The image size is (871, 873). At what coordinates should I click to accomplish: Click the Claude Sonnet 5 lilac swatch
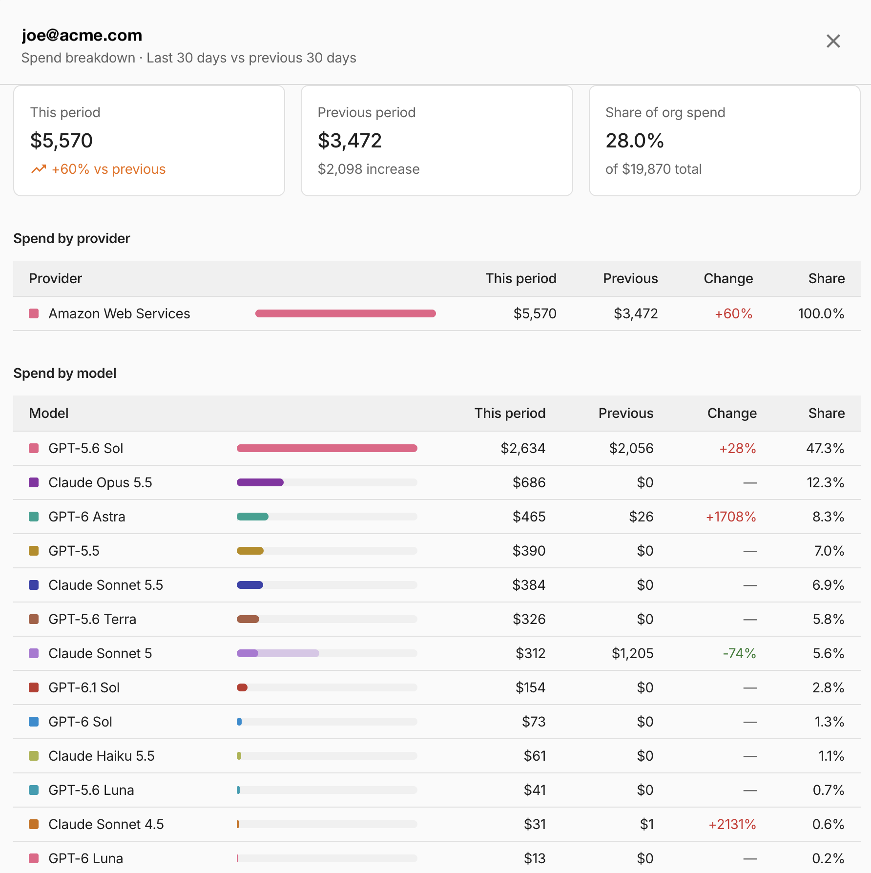(34, 653)
